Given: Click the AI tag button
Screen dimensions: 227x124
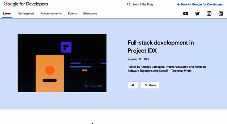Looking at the screenshot, I should coord(133,85).
